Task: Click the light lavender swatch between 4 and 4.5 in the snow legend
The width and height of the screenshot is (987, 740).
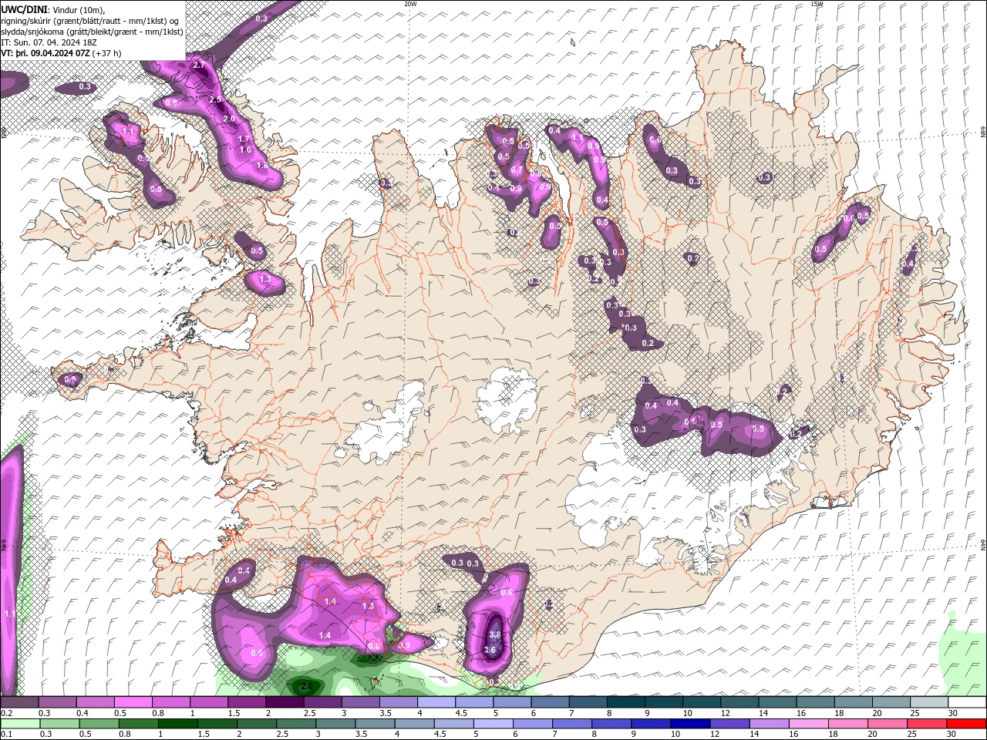Action: 436,702
